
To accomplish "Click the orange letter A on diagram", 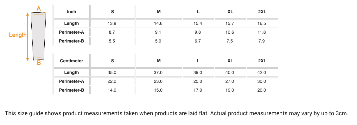I will (39, 9).
